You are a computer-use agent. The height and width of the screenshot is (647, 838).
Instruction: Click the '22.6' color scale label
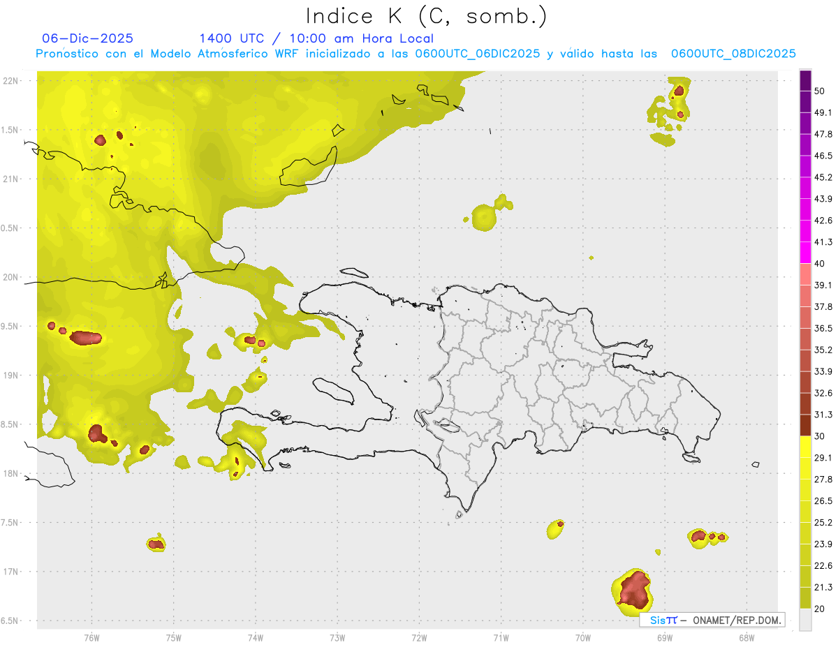tap(823, 566)
